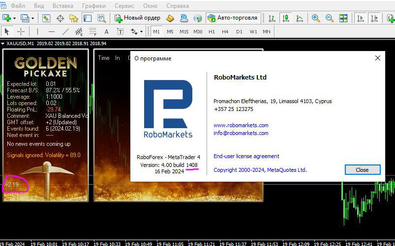Toggle the Авто-торговля button
395x246 pixels.
pos(233,18)
